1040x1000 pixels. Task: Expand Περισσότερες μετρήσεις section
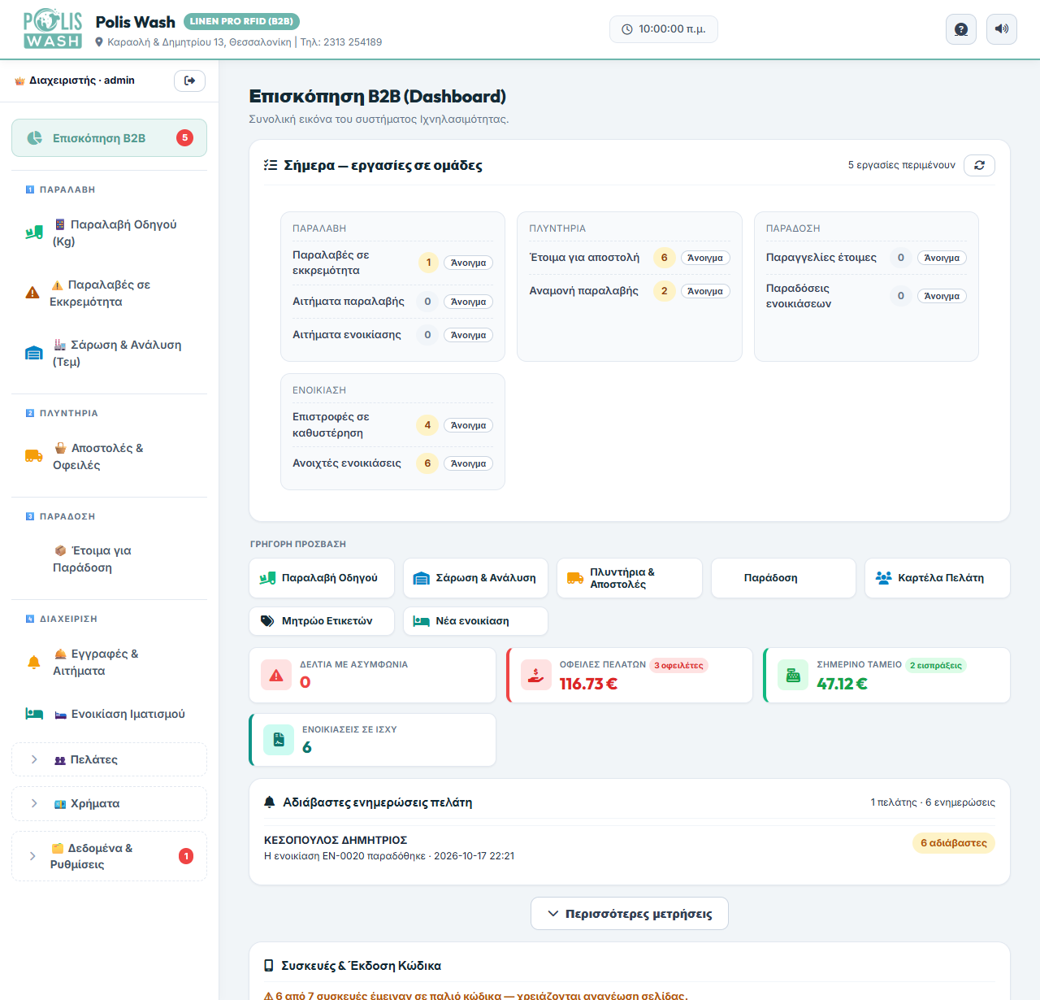click(x=630, y=914)
